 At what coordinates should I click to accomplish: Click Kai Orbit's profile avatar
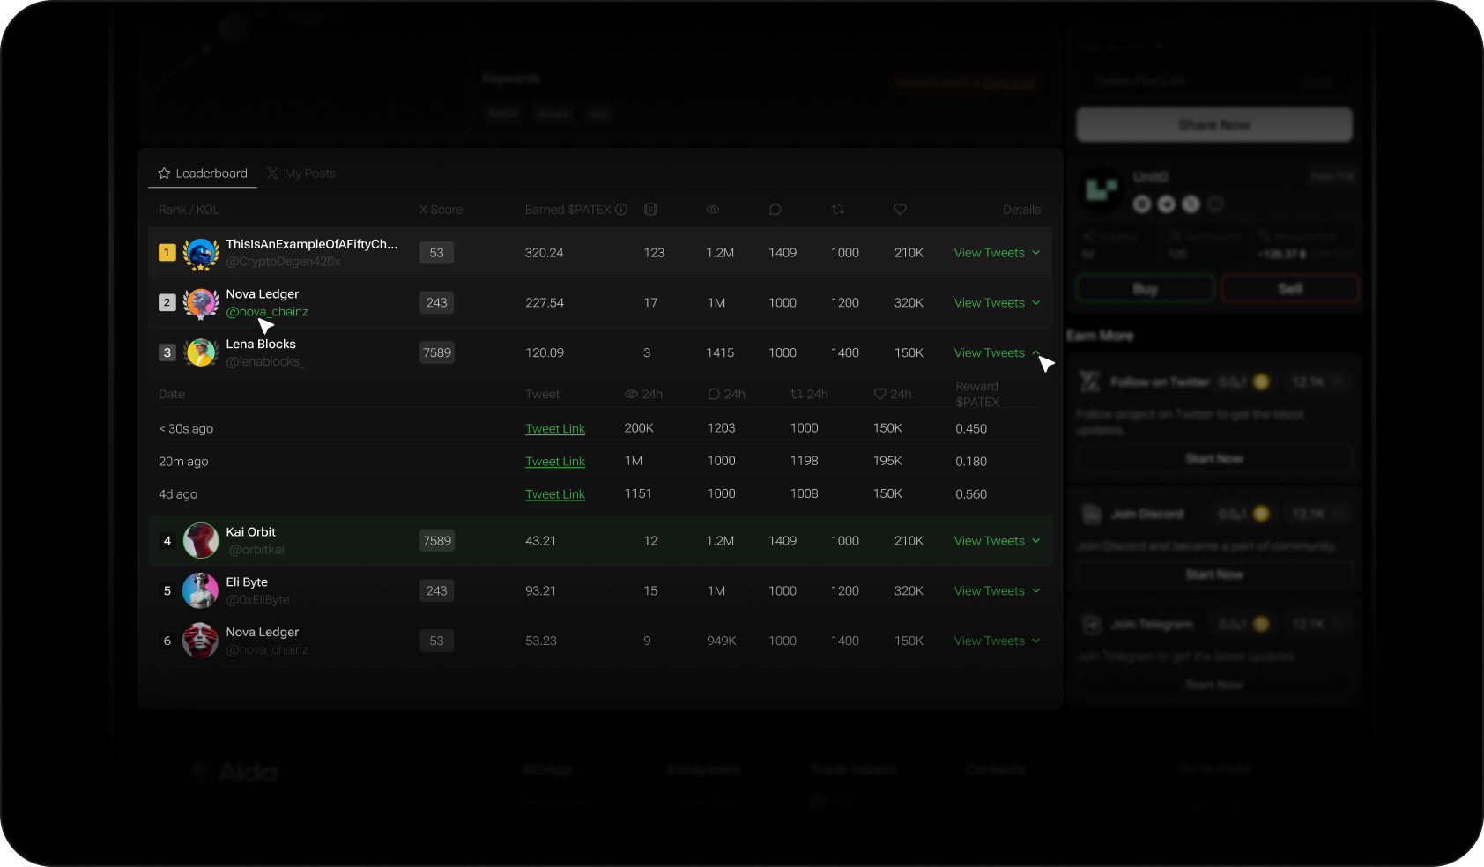pos(201,541)
